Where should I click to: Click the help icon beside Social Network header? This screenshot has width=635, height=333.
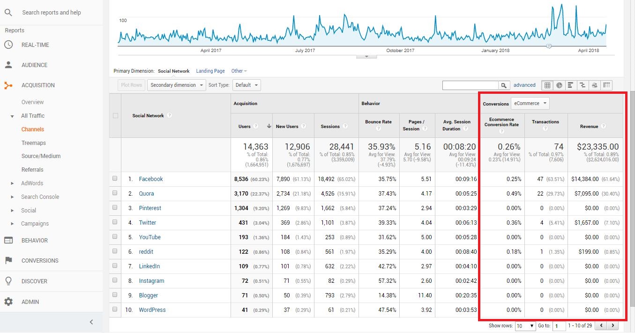pyautogui.click(x=169, y=115)
